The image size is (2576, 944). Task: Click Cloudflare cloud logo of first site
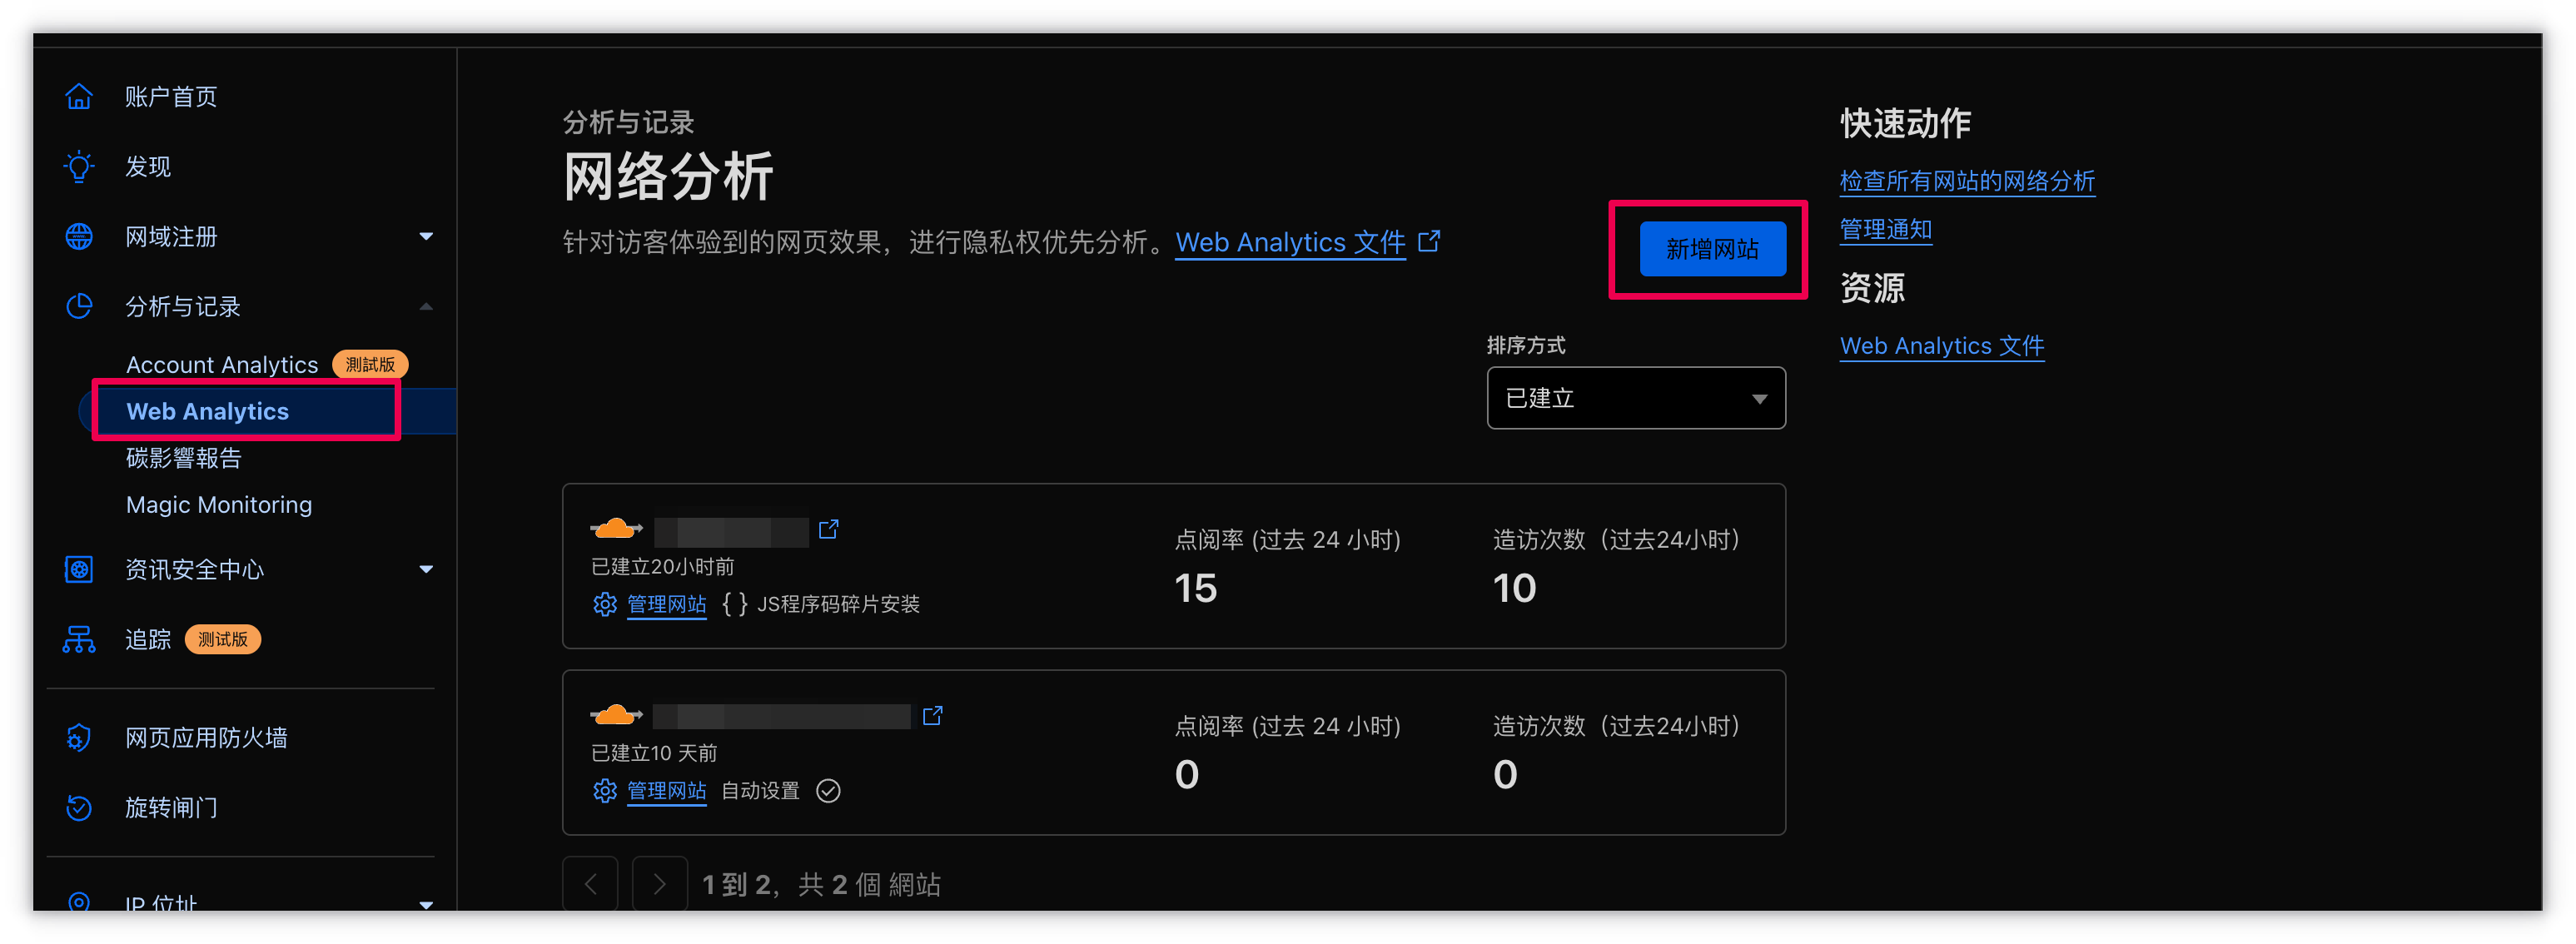pyautogui.click(x=616, y=528)
